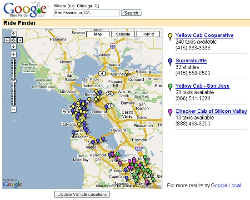The width and height of the screenshot is (250, 200).
Task: Open Yellow Cab - San Jose link
Action: [x=202, y=86]
